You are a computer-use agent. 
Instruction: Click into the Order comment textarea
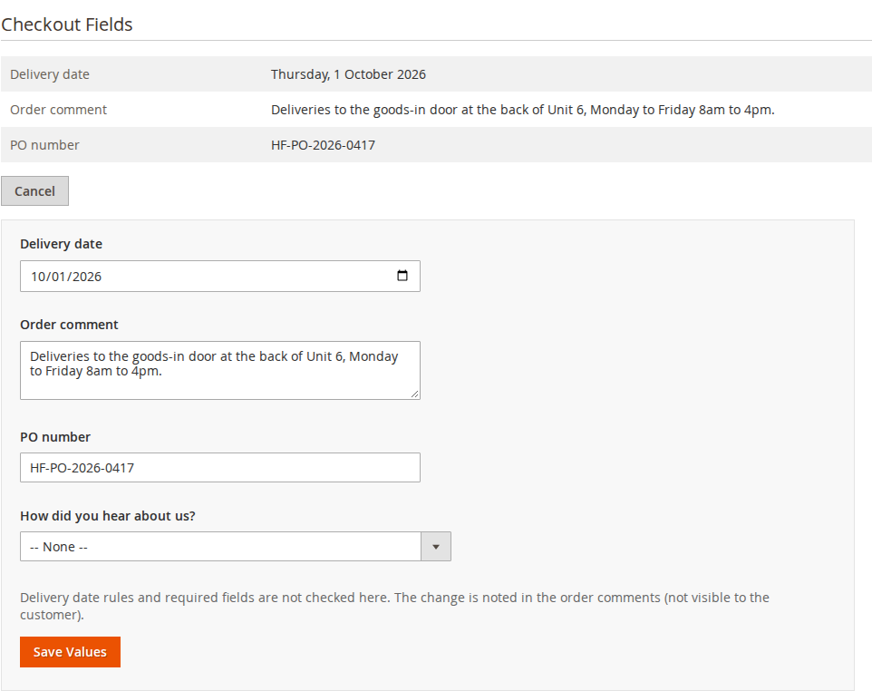point(219,370)
